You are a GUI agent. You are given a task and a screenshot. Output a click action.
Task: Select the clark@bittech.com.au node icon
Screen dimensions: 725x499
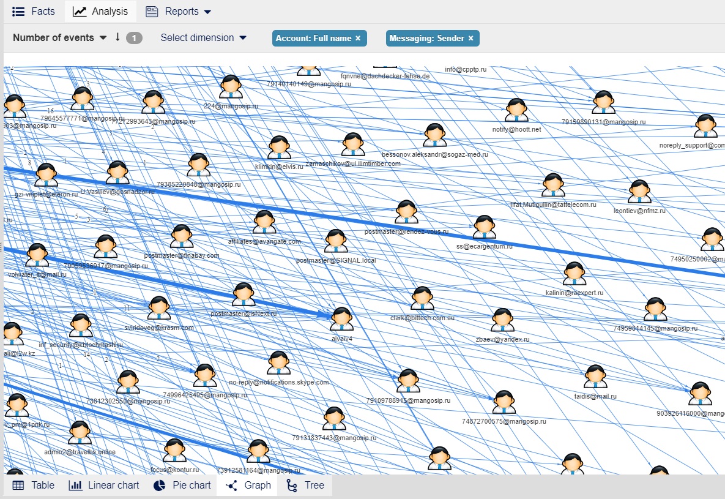(x=422, y=299)
